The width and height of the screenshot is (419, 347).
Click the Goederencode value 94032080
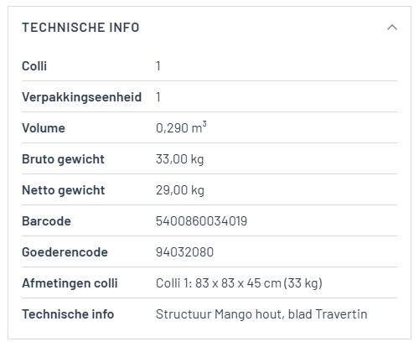(x=184, y=252)
